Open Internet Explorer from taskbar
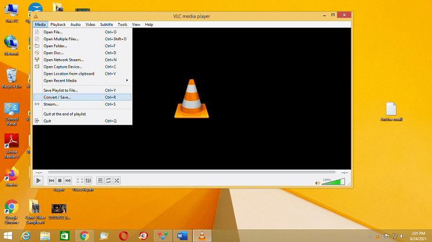The width and height of the screenshot is (432, 242). pos(26,236)
